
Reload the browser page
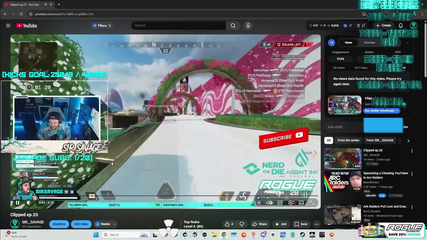[21, 14]
